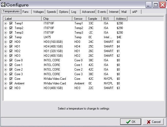Select the HD2 label text
Screen dimensions: 167x127
click(17, 51)
